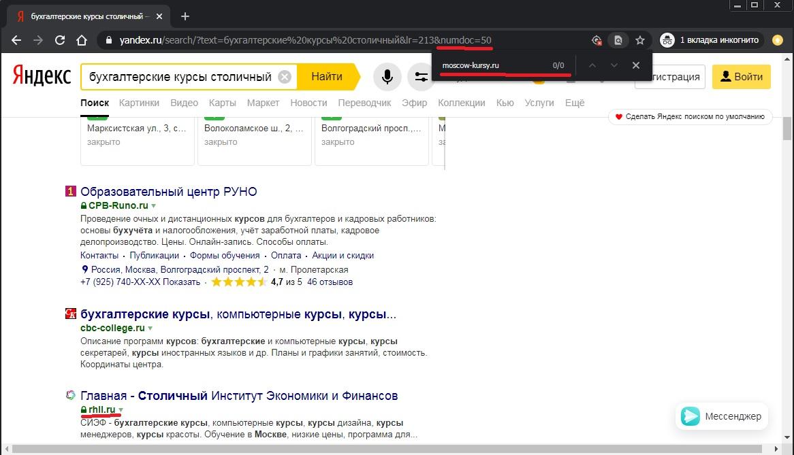The width and height of the screenshot is (794, 455).
Task: Expand the CPB-Runo.ru result options arrow
Action: (x=153, y=206)
